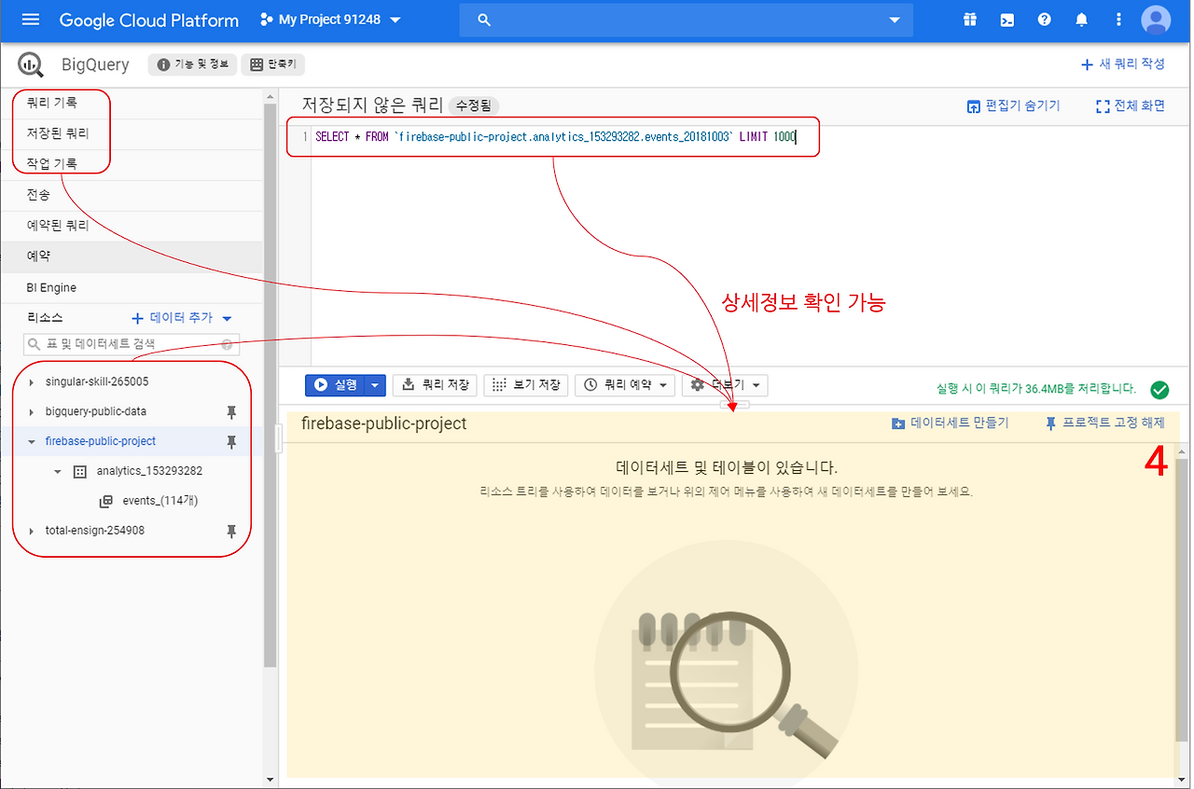
Task: Open the Cloud Shell terminal icon
Action: point(1007,19)
